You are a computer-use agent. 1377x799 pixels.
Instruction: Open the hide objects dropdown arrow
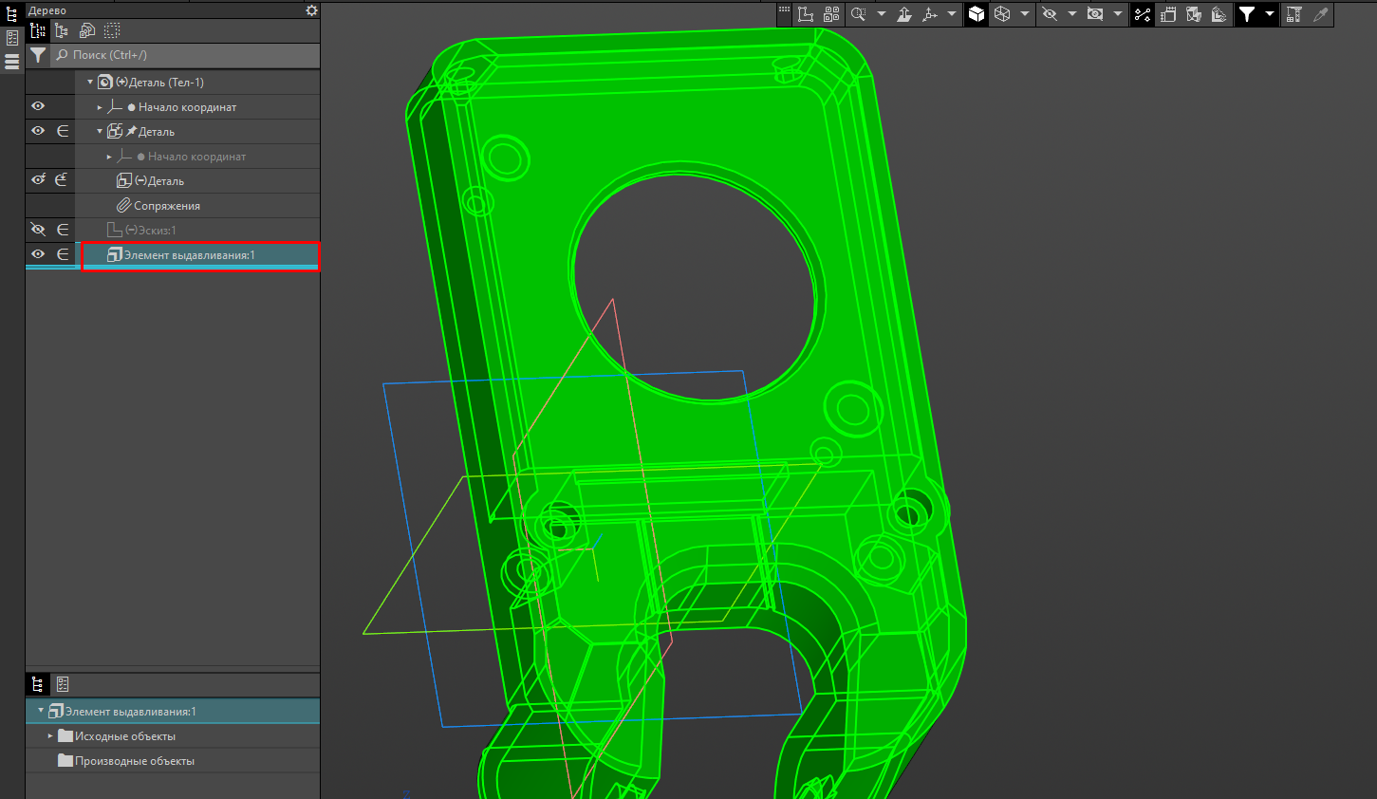coord(1071,14)
